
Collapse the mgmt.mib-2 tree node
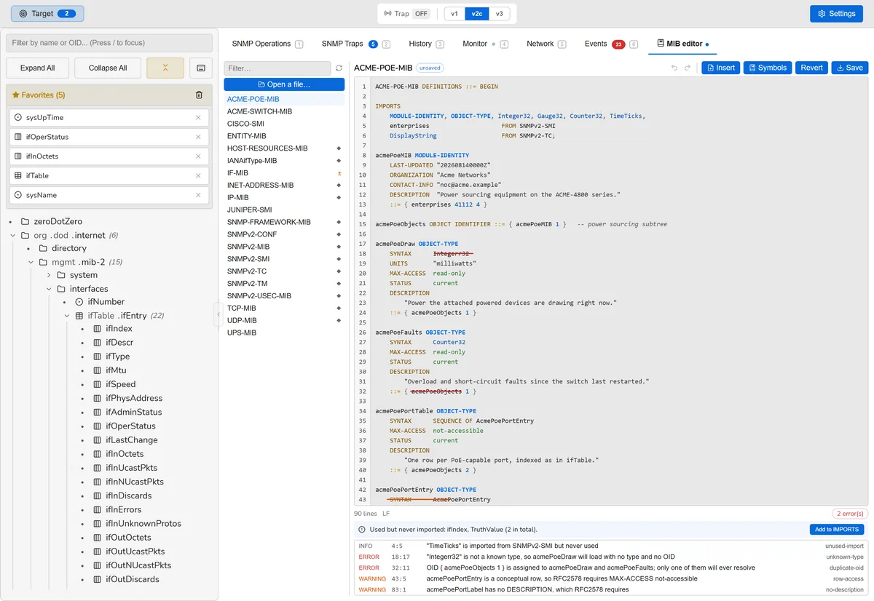(31, 262)
